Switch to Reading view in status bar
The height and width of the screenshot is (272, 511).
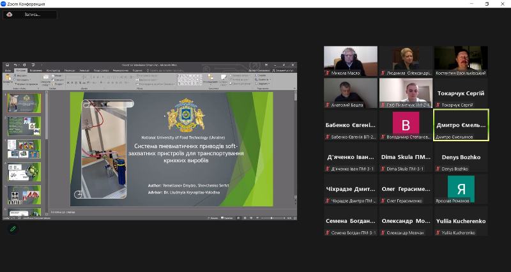point(251,218)
